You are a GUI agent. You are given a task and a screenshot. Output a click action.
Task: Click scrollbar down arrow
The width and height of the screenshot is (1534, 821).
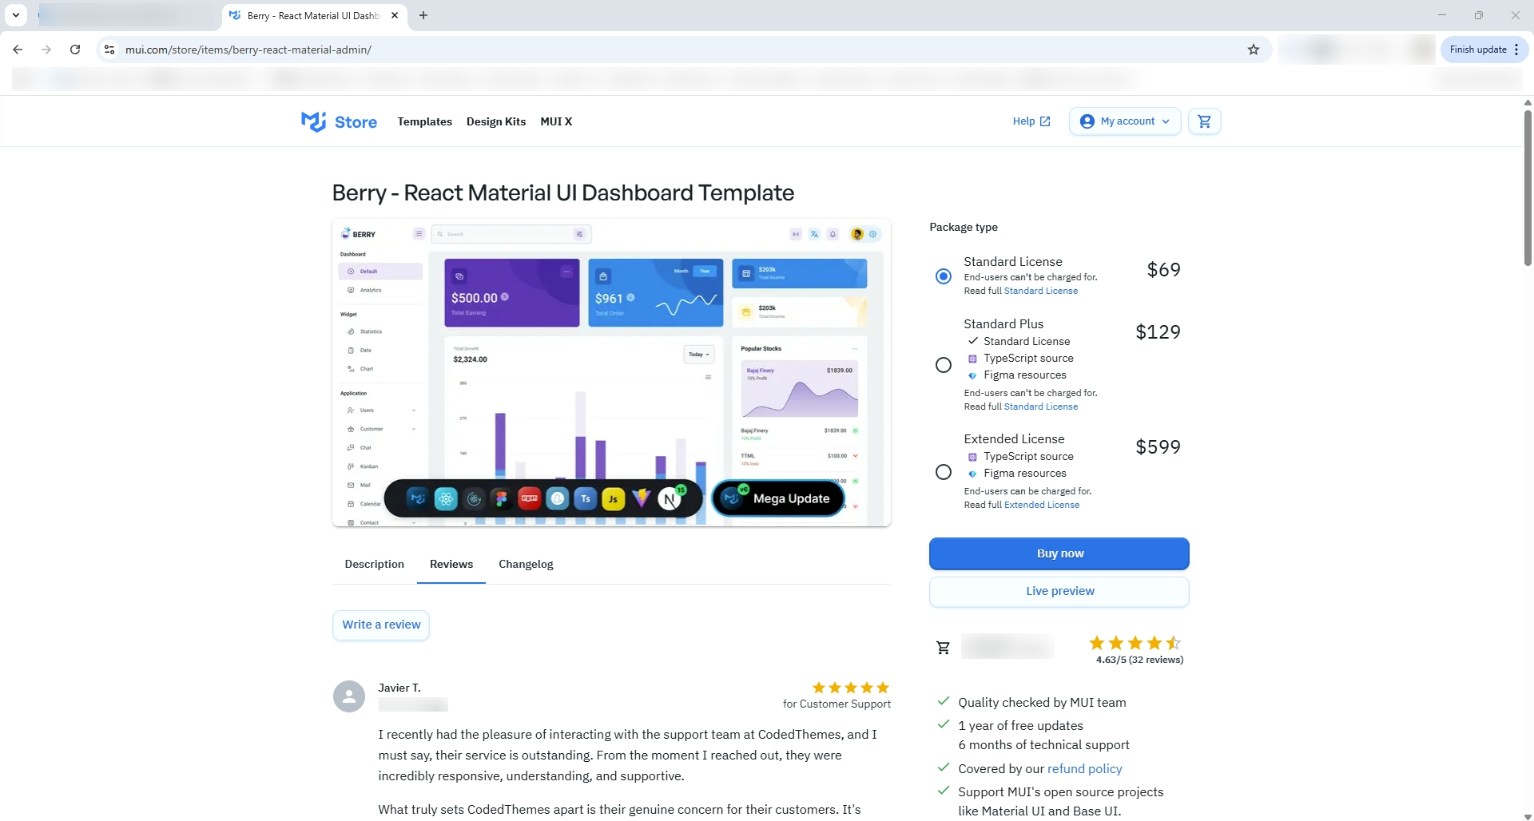click(1528, 816)
